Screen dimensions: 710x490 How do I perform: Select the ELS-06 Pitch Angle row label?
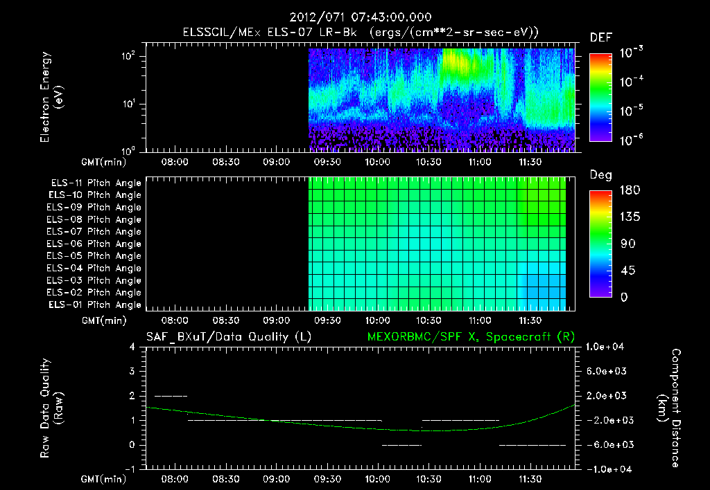pos(94,244)
